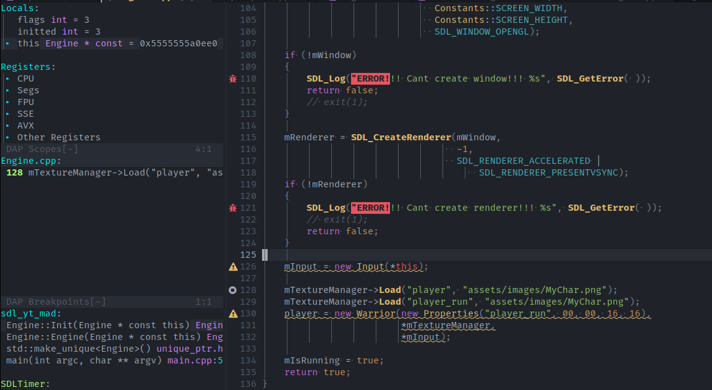Expand the AVX register group
This screenshot has width=712, height=390.
7,125
